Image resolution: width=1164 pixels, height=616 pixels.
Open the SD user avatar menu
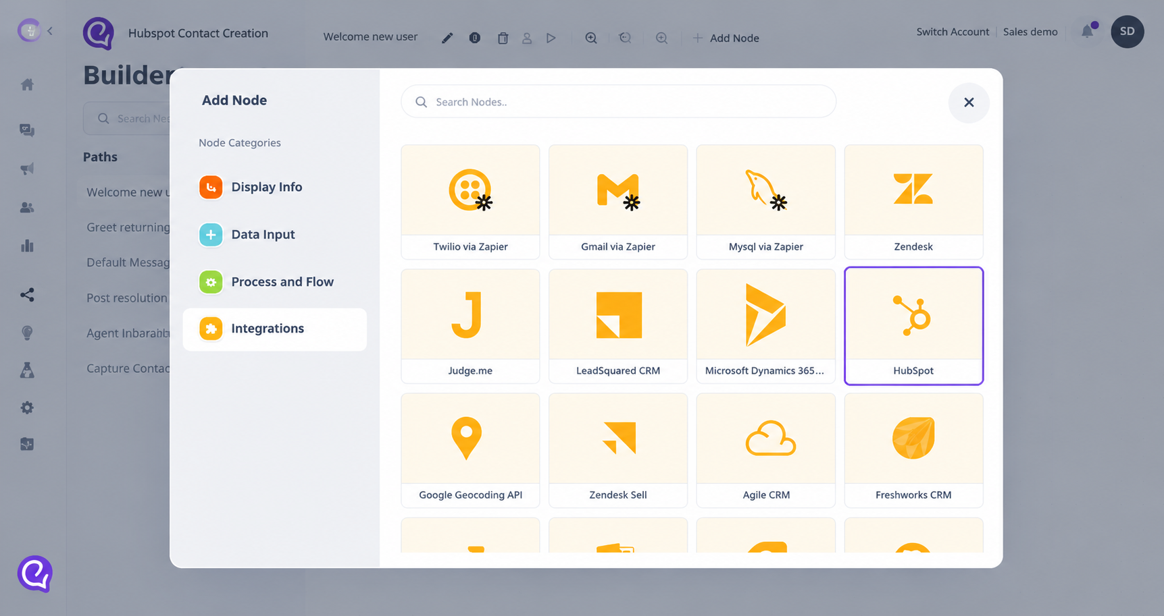click(x=1128, y=32)
